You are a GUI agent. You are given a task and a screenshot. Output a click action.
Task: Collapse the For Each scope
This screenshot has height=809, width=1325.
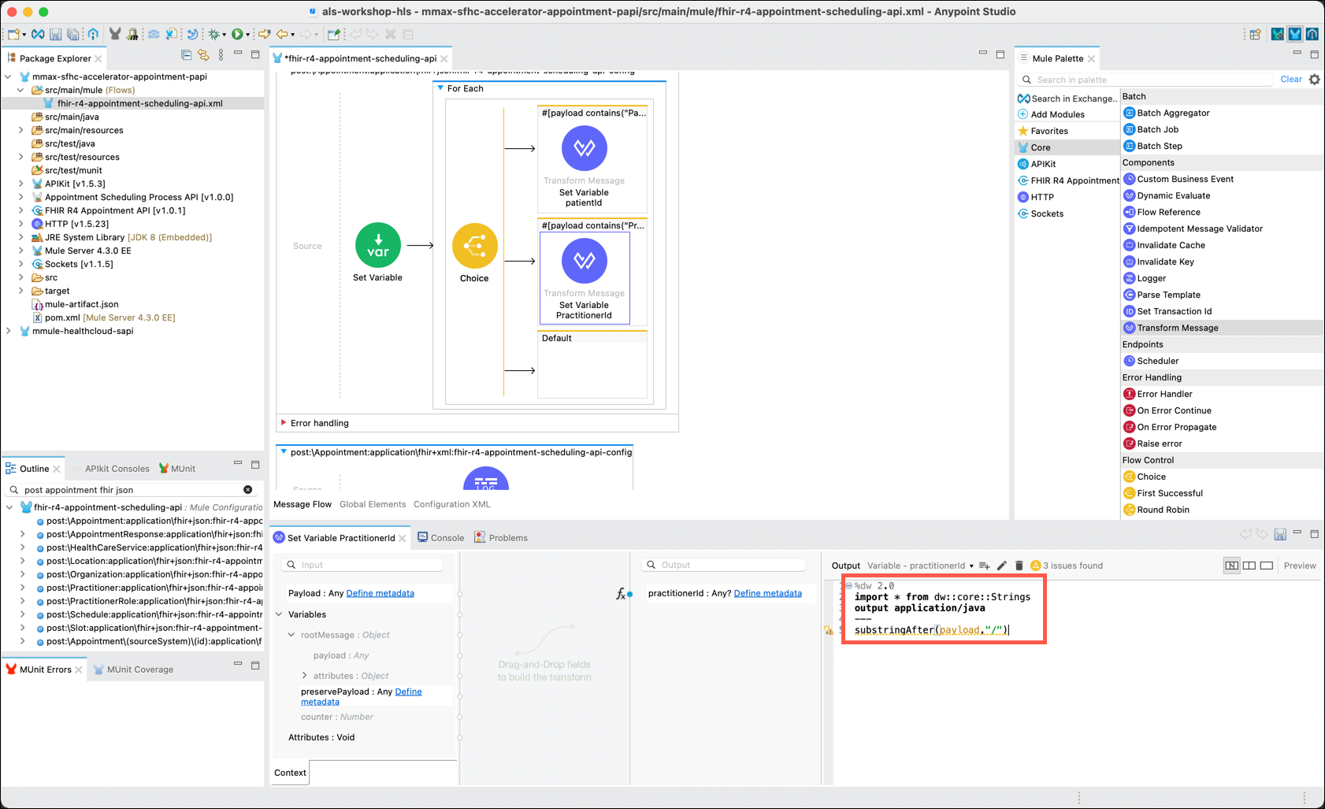pos(440,88)
